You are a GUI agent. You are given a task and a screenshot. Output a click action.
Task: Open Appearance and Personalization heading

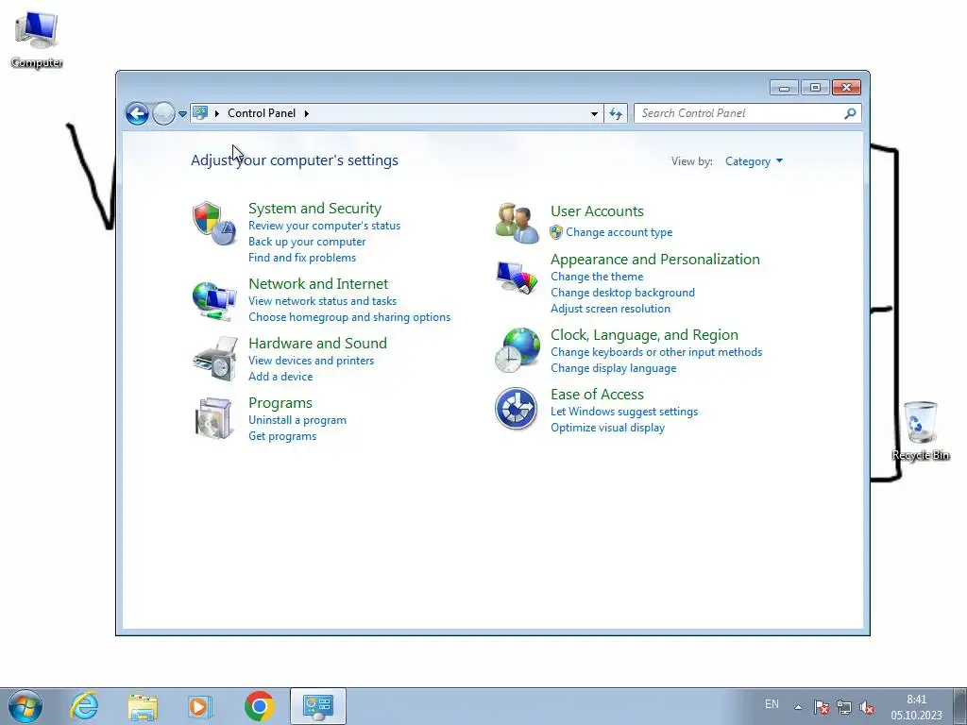(x=655, y=260)
